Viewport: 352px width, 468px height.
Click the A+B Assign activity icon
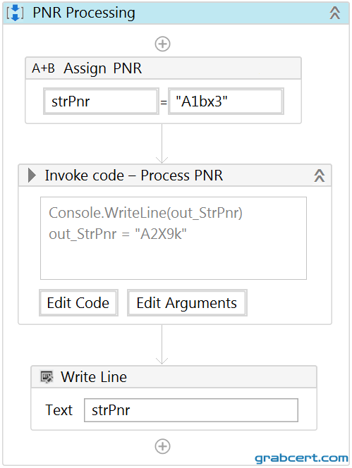(x=43, y=68)
